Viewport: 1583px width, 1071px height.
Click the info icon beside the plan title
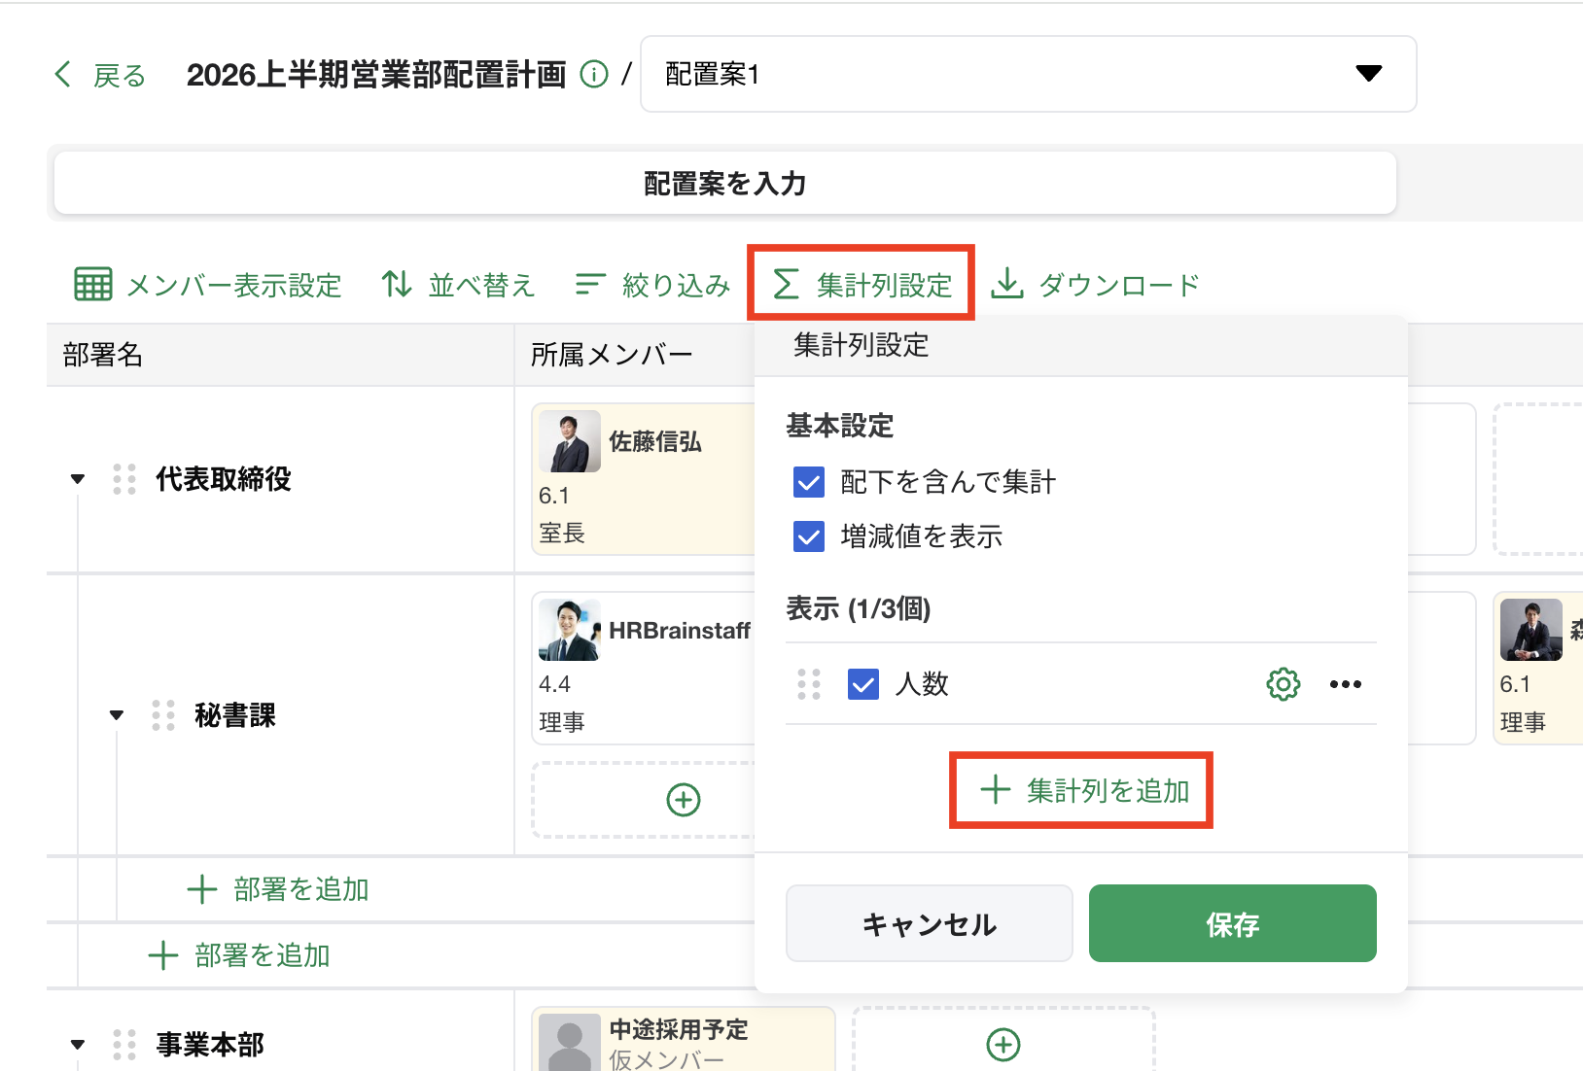(x=593, y=75)
